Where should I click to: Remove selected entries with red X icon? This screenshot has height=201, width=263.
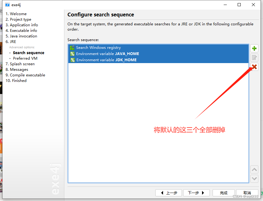point(254,67)
